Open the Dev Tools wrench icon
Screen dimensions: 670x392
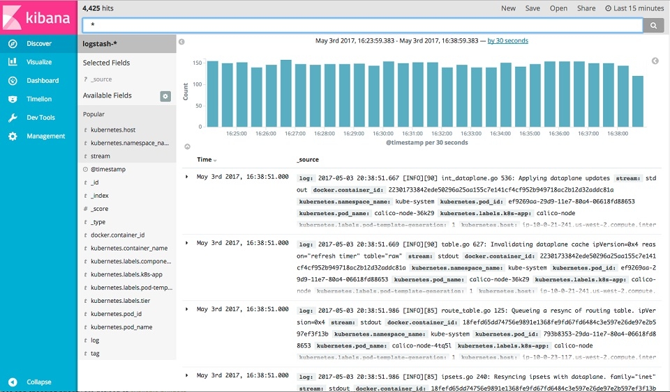point(13,118)
